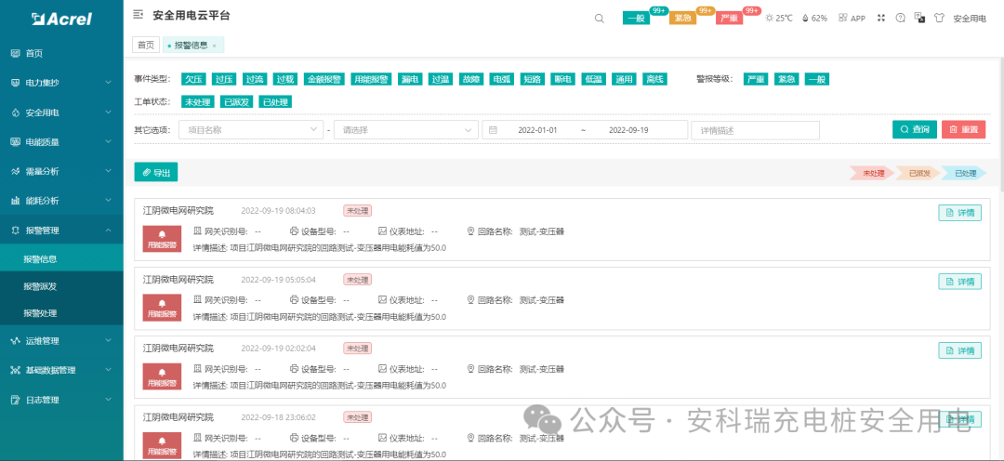Click the sun weather temperature icon
The image size is (1004, 461).
pyautogui.click(x=770, y=18)
